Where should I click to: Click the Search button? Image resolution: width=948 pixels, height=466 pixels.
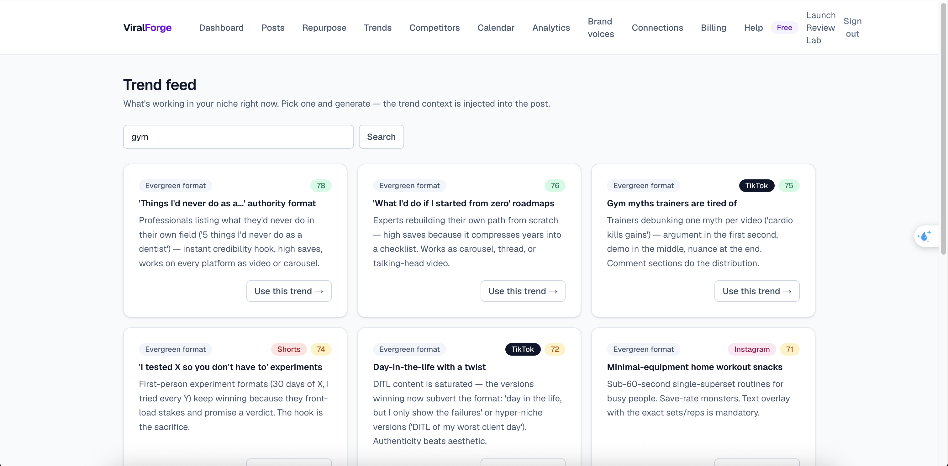[381, 137]
